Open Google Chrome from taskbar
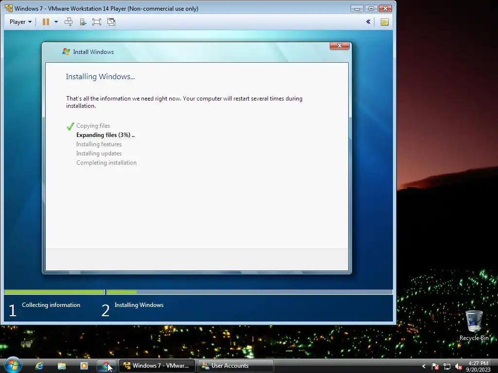The height and width of the screenshot is (373, 498). (x=107, y=366)
